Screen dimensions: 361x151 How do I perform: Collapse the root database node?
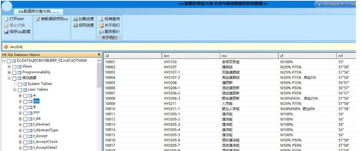click(x=4, y=61)
